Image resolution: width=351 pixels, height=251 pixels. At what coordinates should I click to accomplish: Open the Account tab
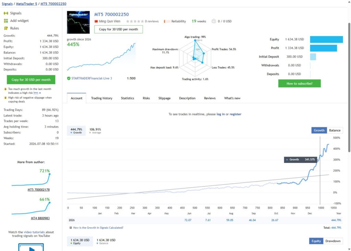click(x=76, y=98)
